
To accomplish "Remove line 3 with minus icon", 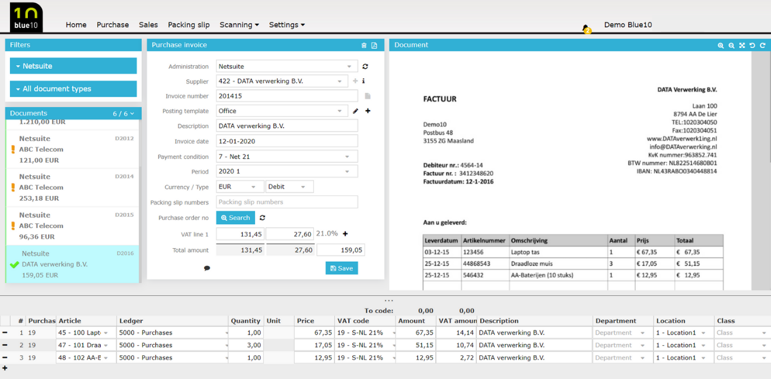I will [5, 358].
